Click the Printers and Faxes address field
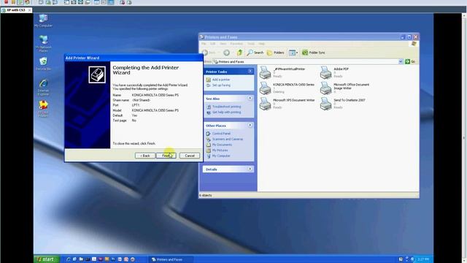The image size is (467, 263). pyautogui.click(x=306, y=61)
